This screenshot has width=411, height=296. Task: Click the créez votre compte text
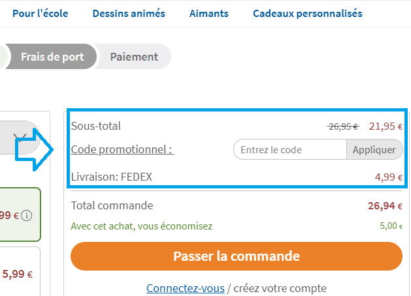click(280, 288)
